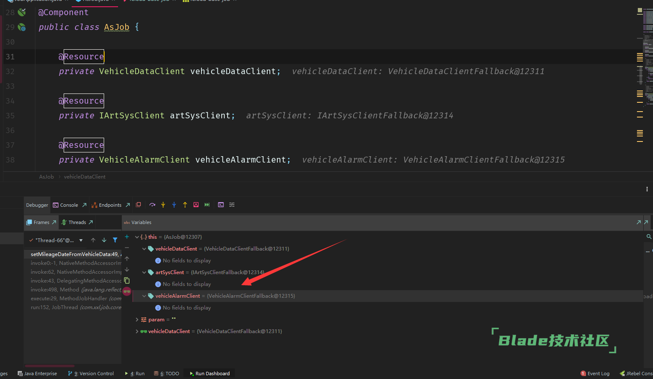Toggle show watches glasses icon
653x379 pixels.
(x=127, y=291)
